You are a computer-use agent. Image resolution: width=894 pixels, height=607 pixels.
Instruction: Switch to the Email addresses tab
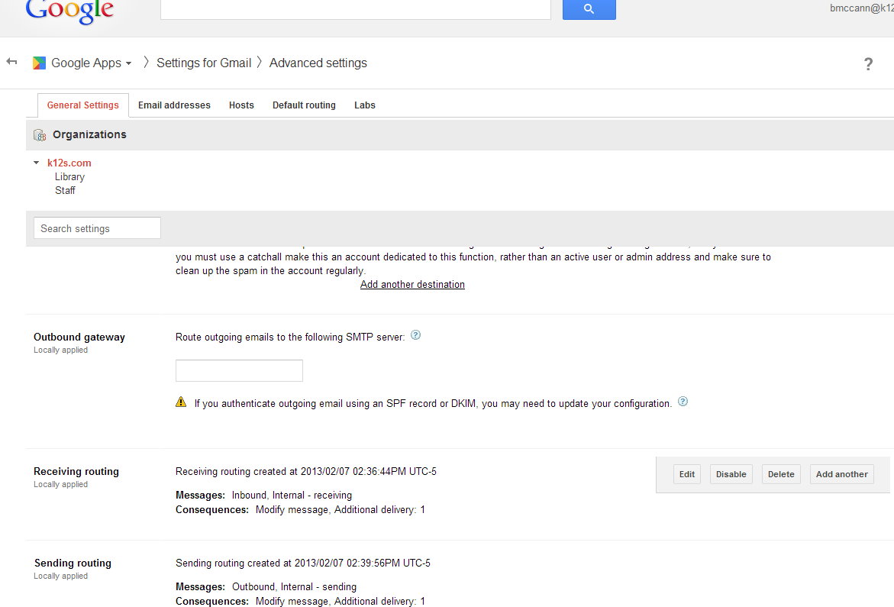[174, 105]
